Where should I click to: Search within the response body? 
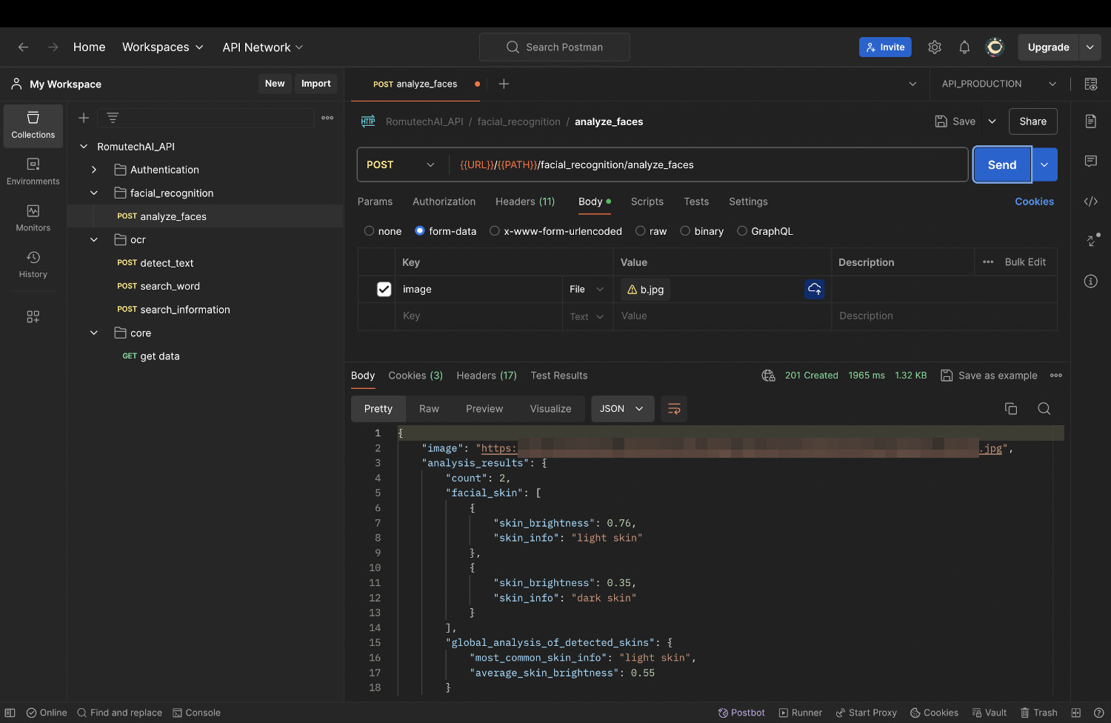tap(1044, 409)
